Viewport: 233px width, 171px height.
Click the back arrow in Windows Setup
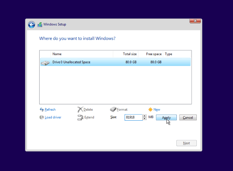click(x=31, y=25)
